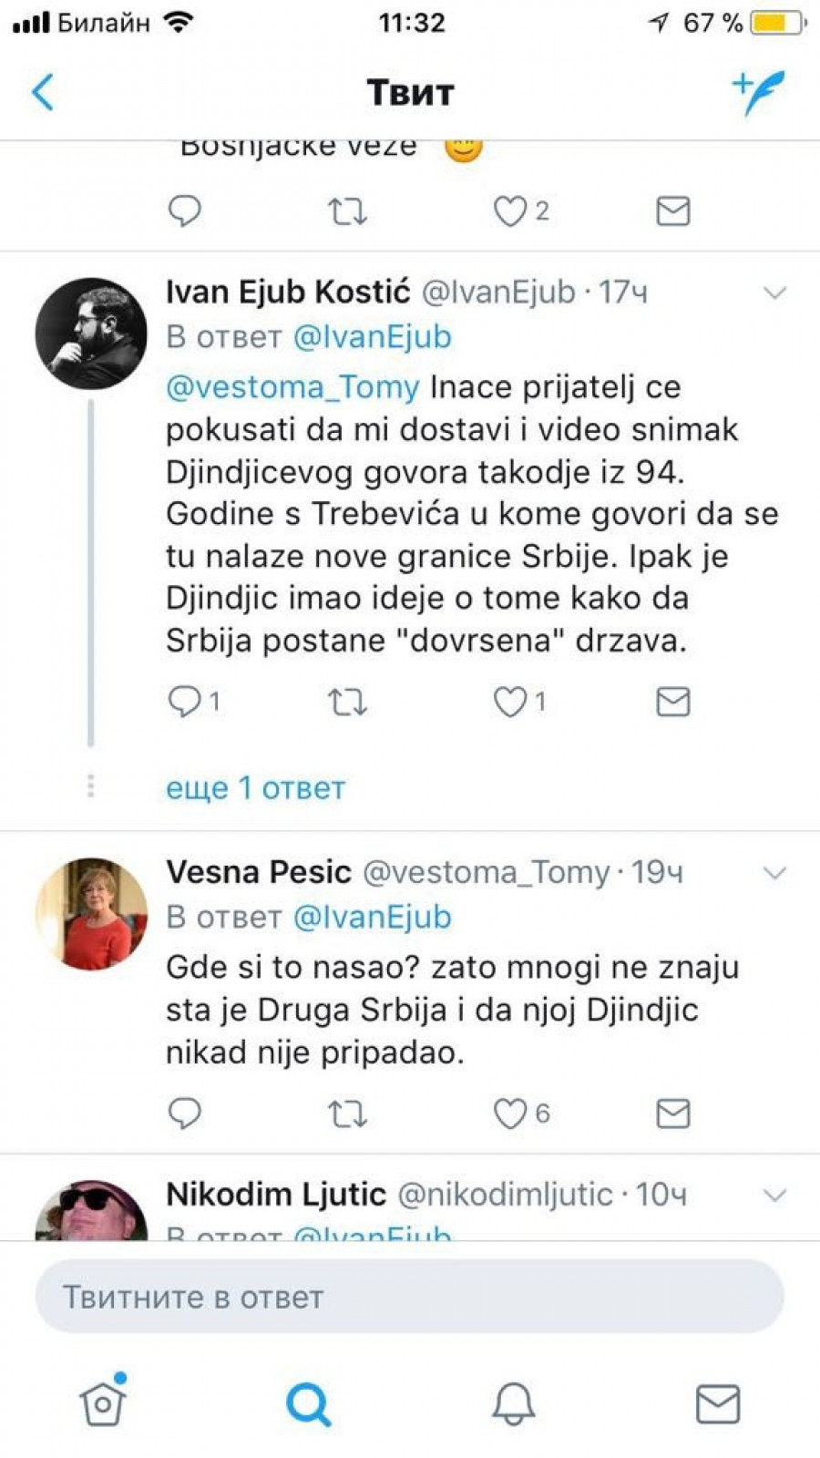Open the Search tab
This screenshot has height=1458, width=820.
(308, 1403)
